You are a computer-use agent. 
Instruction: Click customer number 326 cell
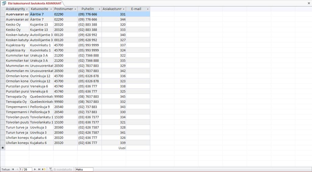coord(114,138)
